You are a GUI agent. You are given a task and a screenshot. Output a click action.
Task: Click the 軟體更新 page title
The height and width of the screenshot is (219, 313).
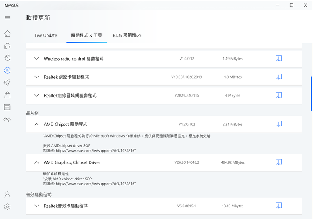(38, 18)
